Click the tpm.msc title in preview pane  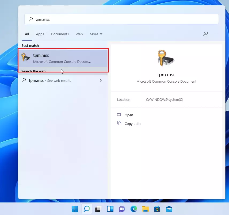tap(166, 75)
